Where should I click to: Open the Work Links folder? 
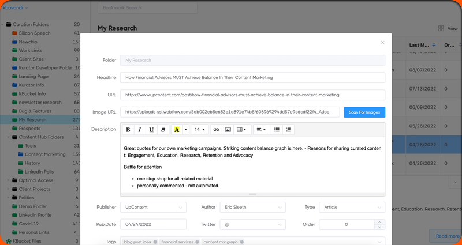[31, 51]
